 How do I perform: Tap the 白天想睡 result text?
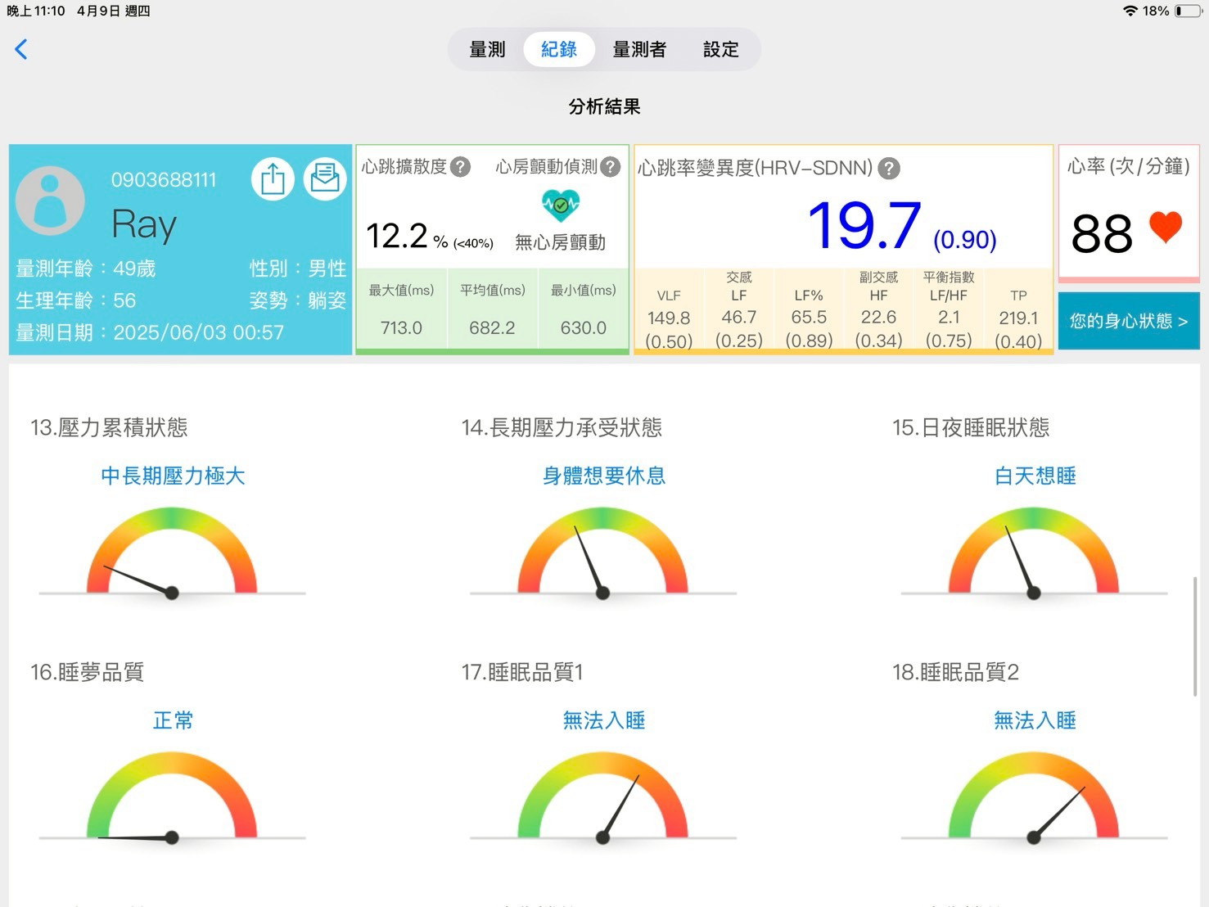tap(1035, 476)
